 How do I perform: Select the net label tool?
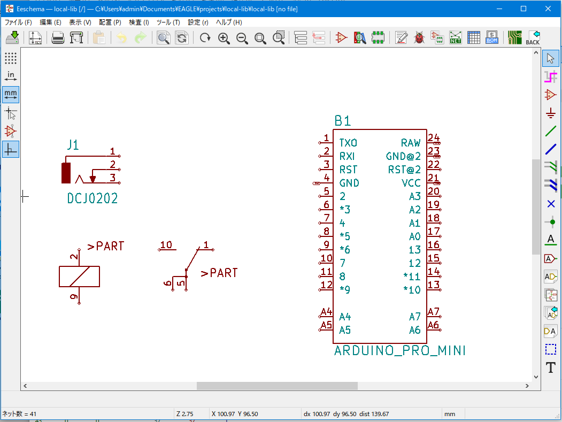click(551, 240)
